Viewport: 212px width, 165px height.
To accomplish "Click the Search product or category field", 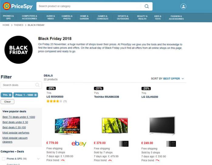I will click(88, 6).
